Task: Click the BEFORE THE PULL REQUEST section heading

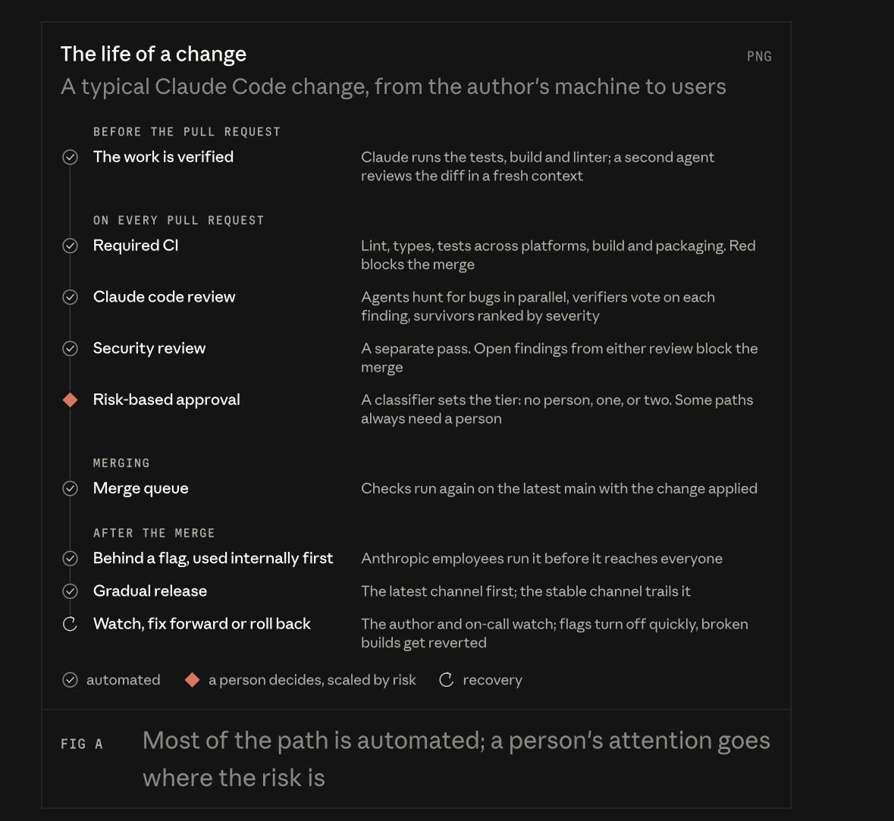Action: click(187, 132)
